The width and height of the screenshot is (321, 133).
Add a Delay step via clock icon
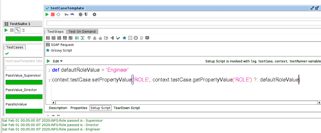(x=136, y=38)
